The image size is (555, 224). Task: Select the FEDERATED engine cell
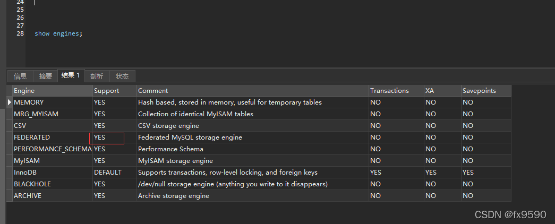coord(52,137)
